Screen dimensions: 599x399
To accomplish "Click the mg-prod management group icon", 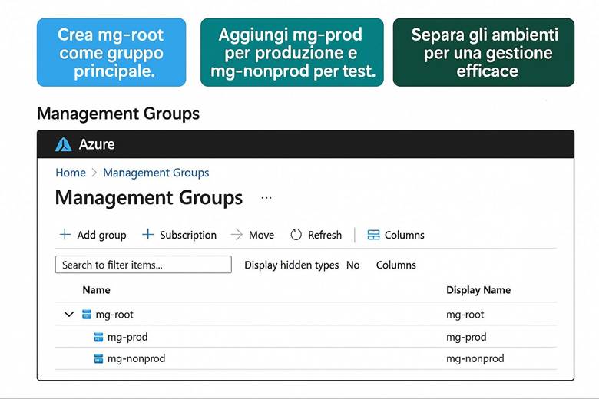I will 98,337.
